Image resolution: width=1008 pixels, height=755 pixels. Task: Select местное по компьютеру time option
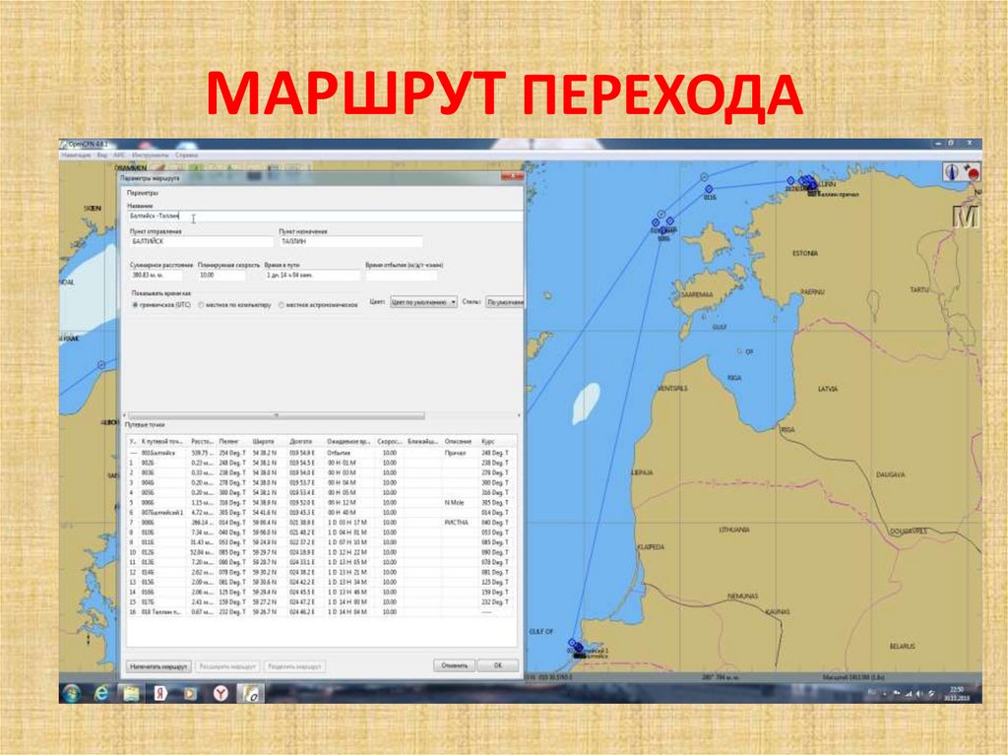[x=234, y=305]
